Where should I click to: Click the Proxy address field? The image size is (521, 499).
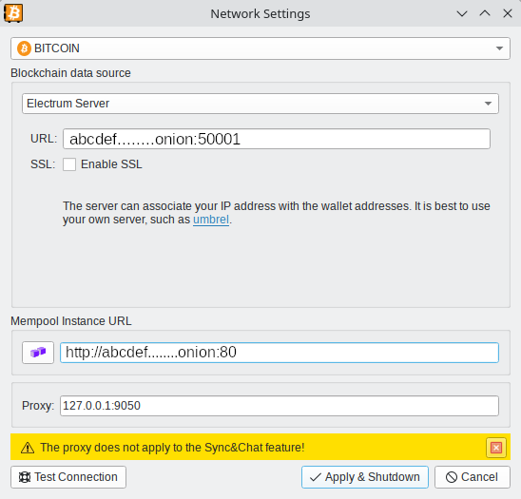click(280, 406)
